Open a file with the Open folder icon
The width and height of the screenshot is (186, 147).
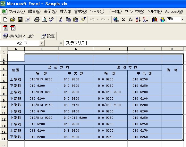pos(13,20)
